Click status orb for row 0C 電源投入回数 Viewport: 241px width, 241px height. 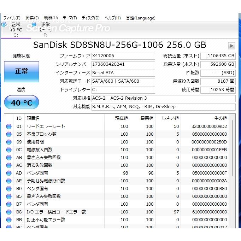click(x=9, y=150)
